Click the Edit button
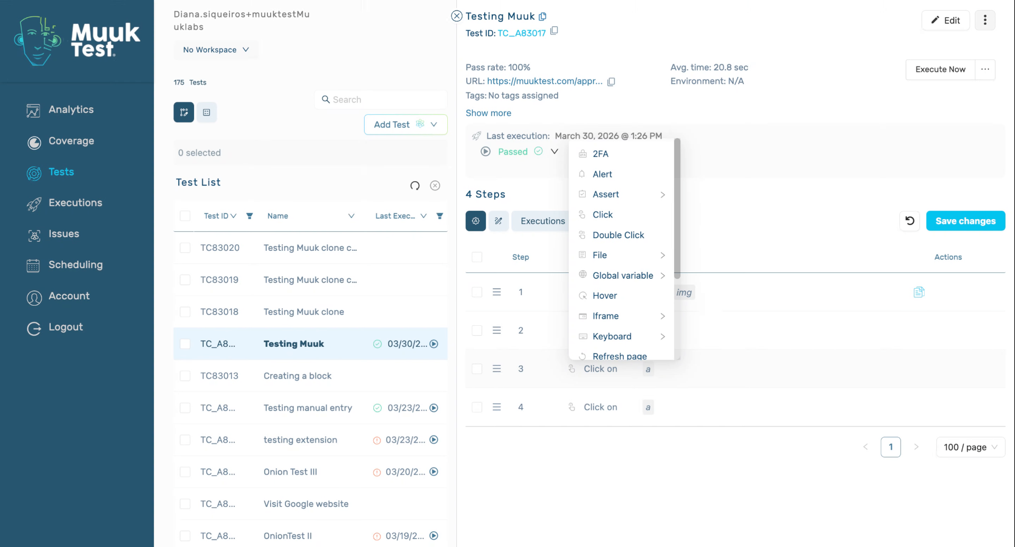Screen dimensions: 1015x547 [945, 20]
